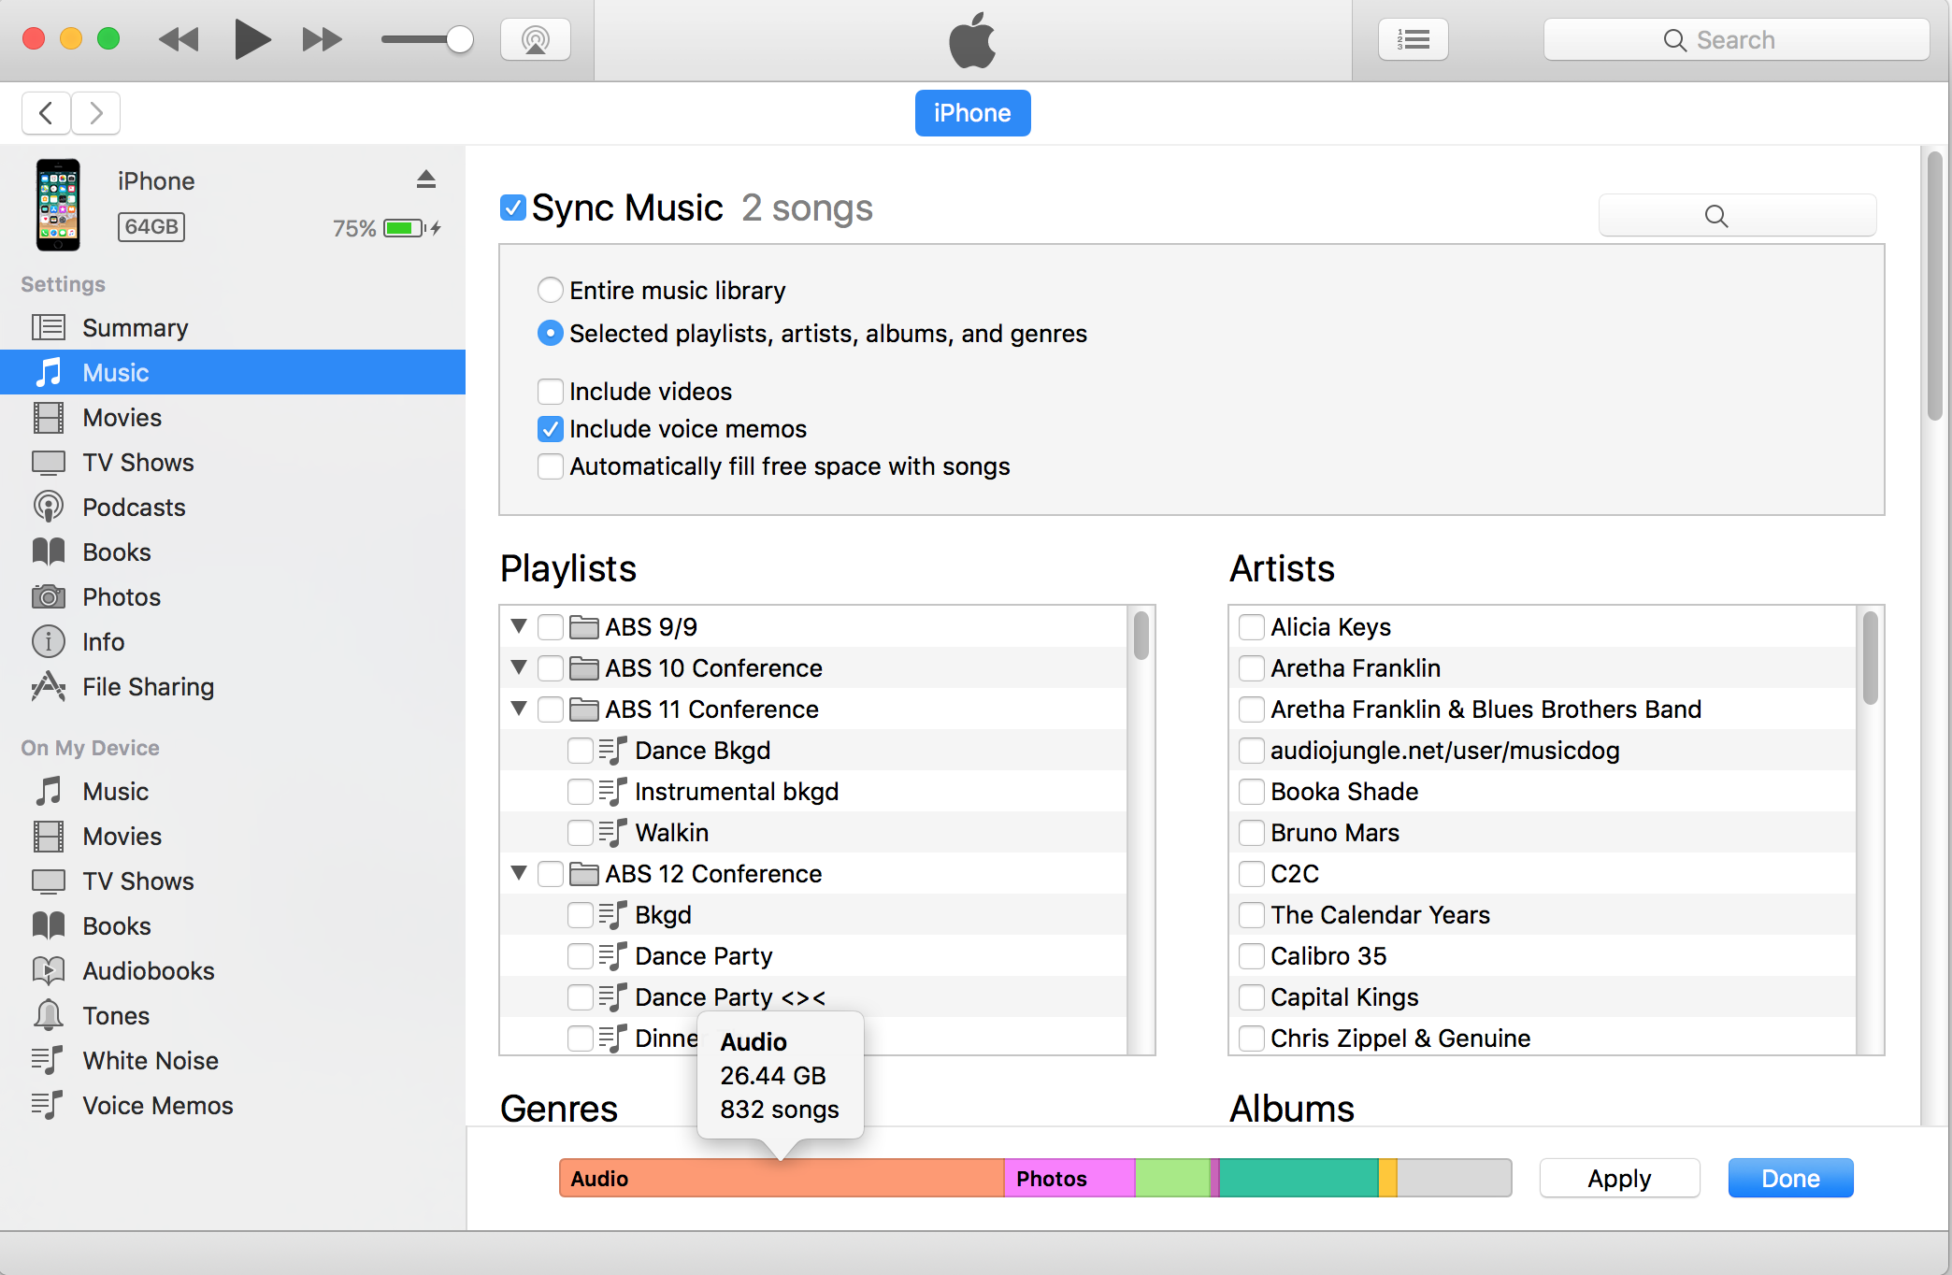Viewport: 1952px width, 1275px height.
Task: Click the volume slider knob
Action: [x=459, y=39]
